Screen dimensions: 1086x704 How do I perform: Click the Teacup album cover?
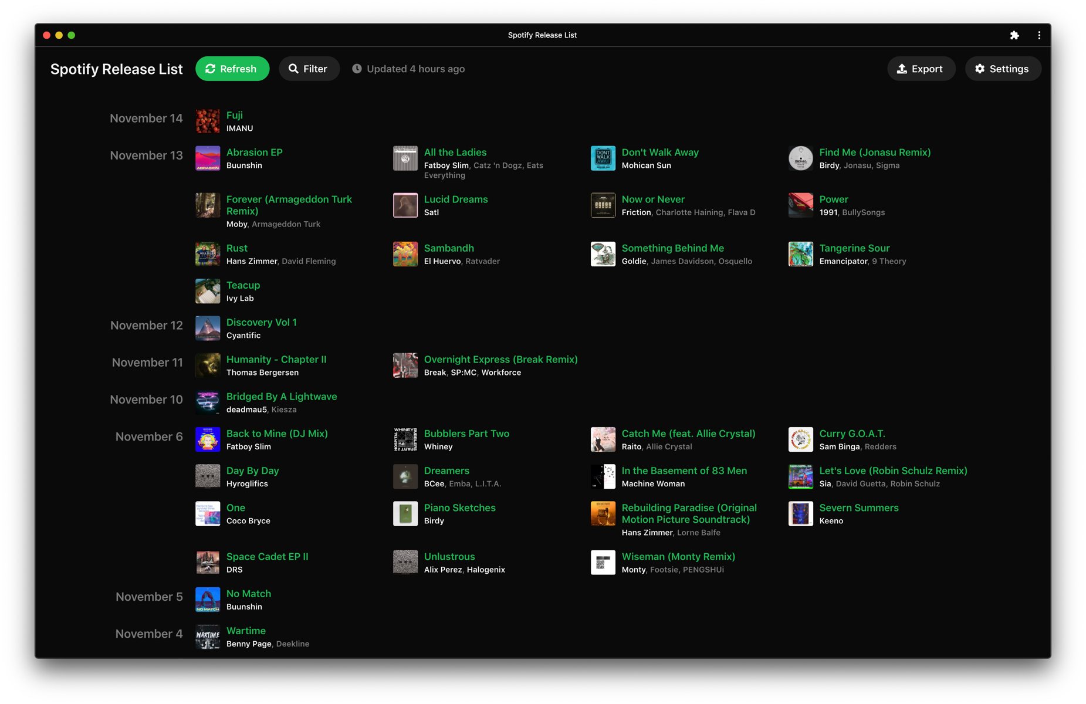point(208,291)
